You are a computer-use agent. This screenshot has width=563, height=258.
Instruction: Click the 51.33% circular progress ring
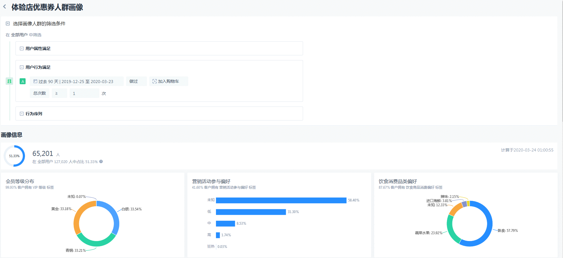[x=14, y=156]
